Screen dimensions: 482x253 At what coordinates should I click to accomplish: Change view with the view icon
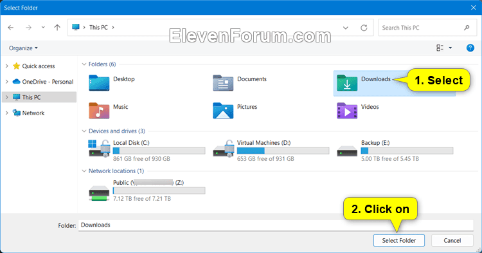click(440, 48)
